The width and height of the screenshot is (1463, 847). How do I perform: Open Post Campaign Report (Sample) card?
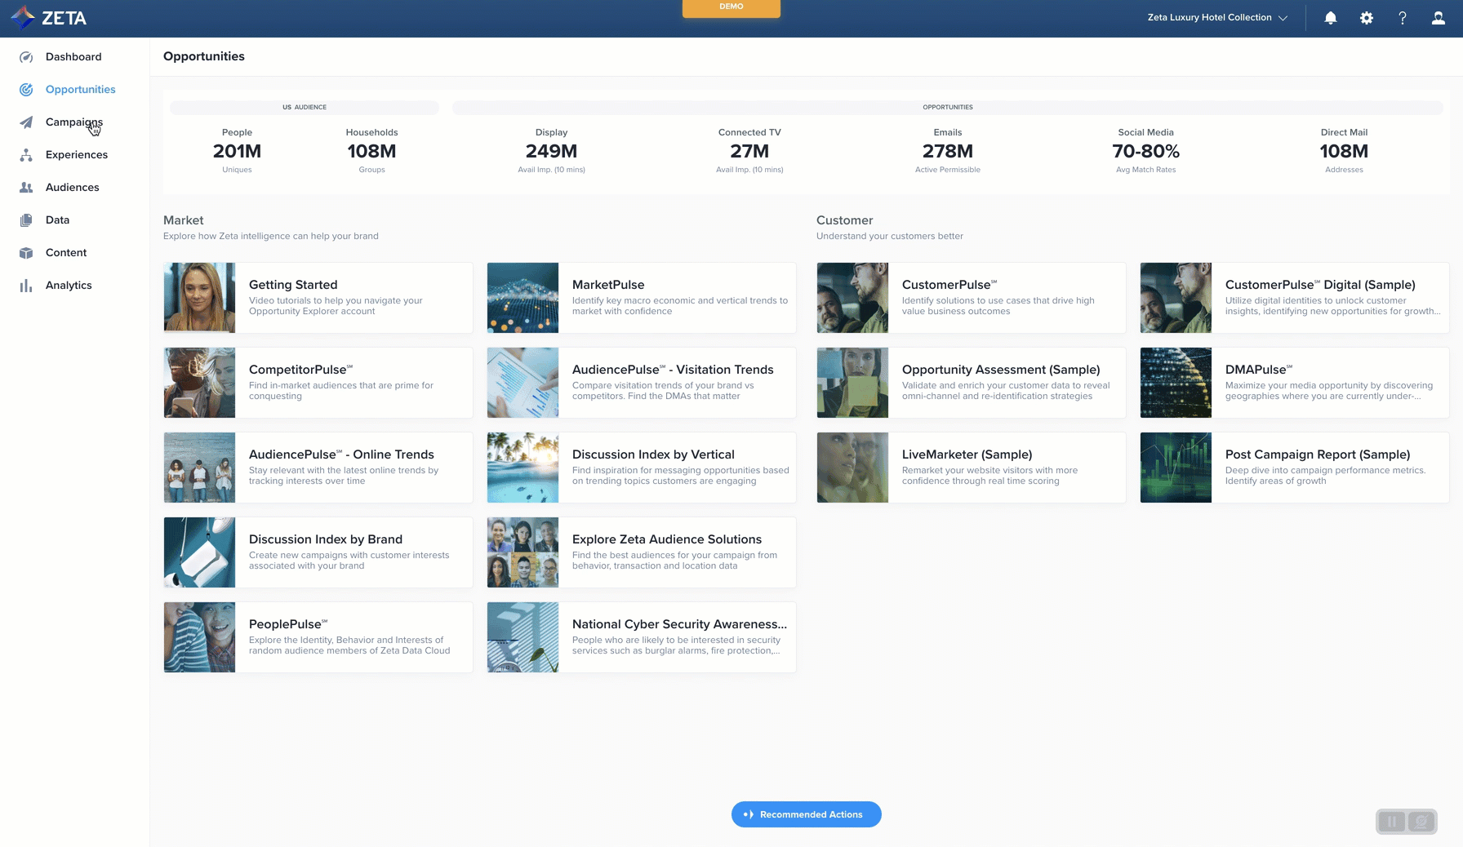click(x=1294, y=468)
